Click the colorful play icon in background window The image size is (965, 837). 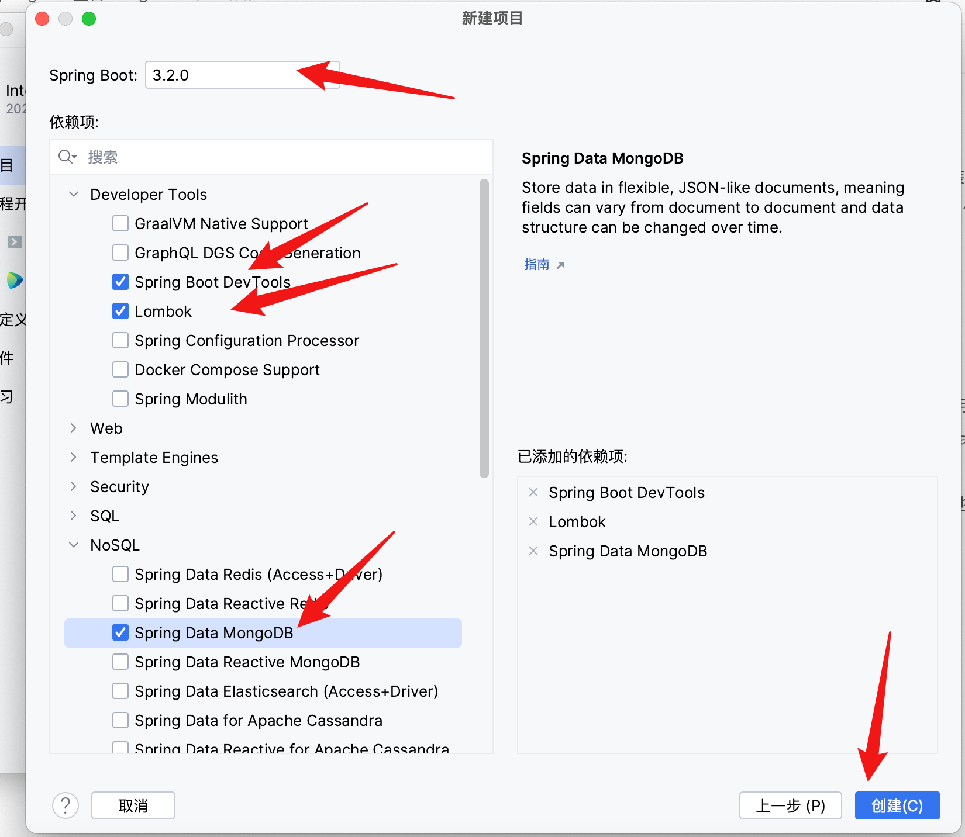(x=15, y=281)
